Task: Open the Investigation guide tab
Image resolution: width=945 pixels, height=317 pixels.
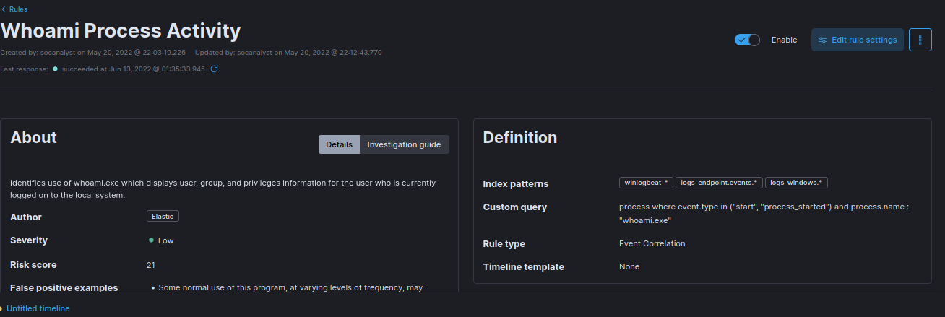Action: point(404,144)
